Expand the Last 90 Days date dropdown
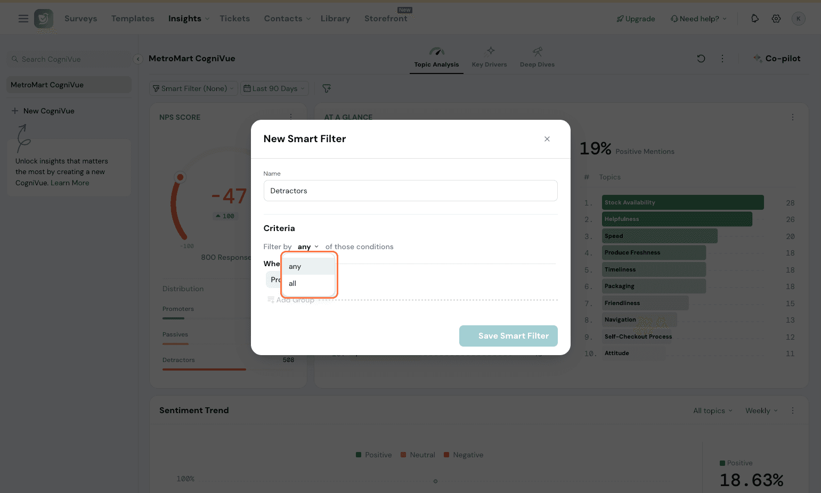 274,88
